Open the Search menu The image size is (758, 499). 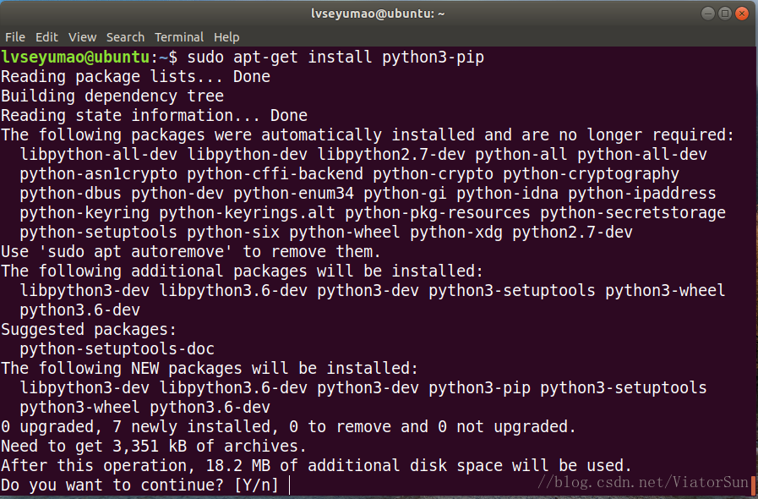pos(125,37)
